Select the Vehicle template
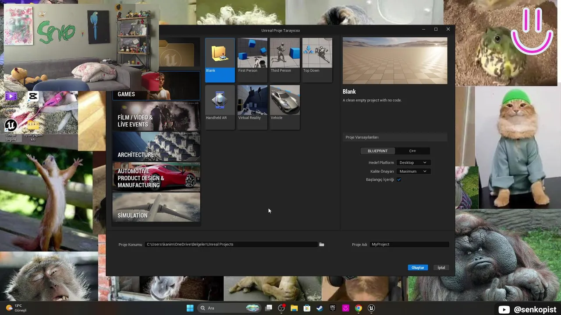Image resolution: width=561 pixels, height=315 pixels. [284, 107]
